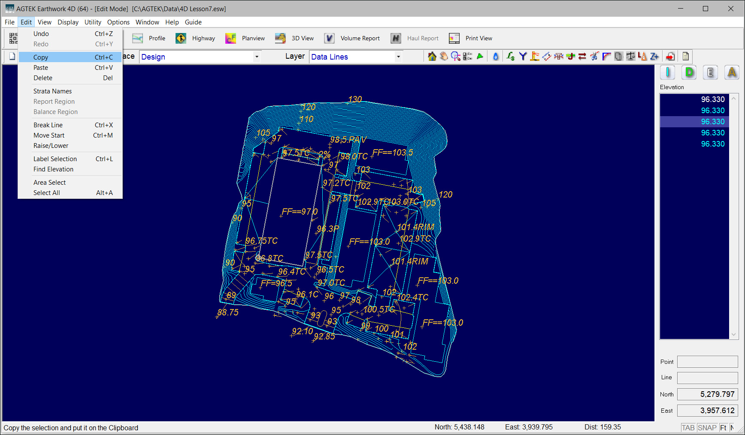Click the zoom magnifier tool icon
The height and width of the screenshot is (435, 745).
coord(455,57)
